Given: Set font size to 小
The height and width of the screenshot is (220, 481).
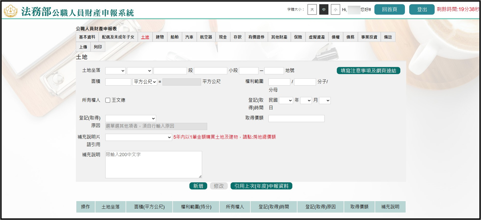Looking at the screenshot, I should tap(335, 10).
